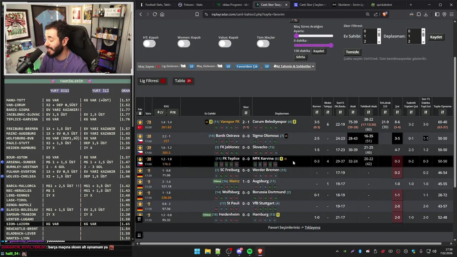457x257 pixels.
Task: Sort by Topla Oynama column
Action: (x=442, y=112)
